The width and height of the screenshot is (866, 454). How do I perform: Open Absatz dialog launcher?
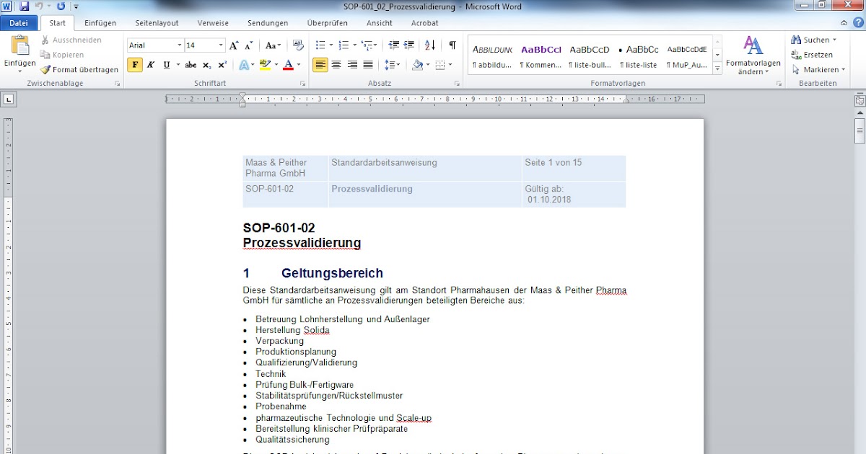pyautogui.click(x=458, y=84)
